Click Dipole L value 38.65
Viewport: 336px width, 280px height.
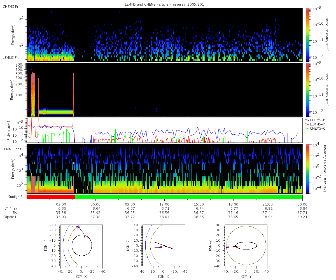click(233, 217)
